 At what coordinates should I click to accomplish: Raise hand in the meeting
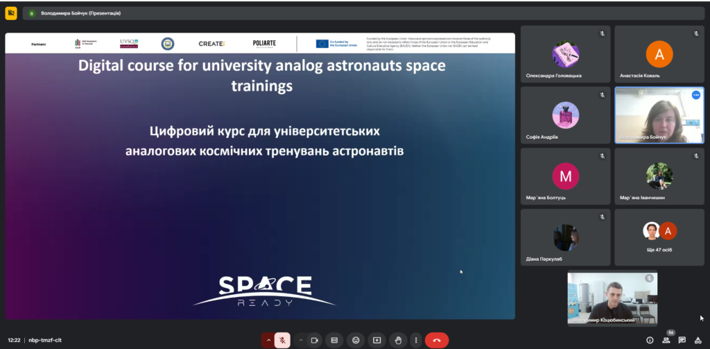click(x=397, y=340)
